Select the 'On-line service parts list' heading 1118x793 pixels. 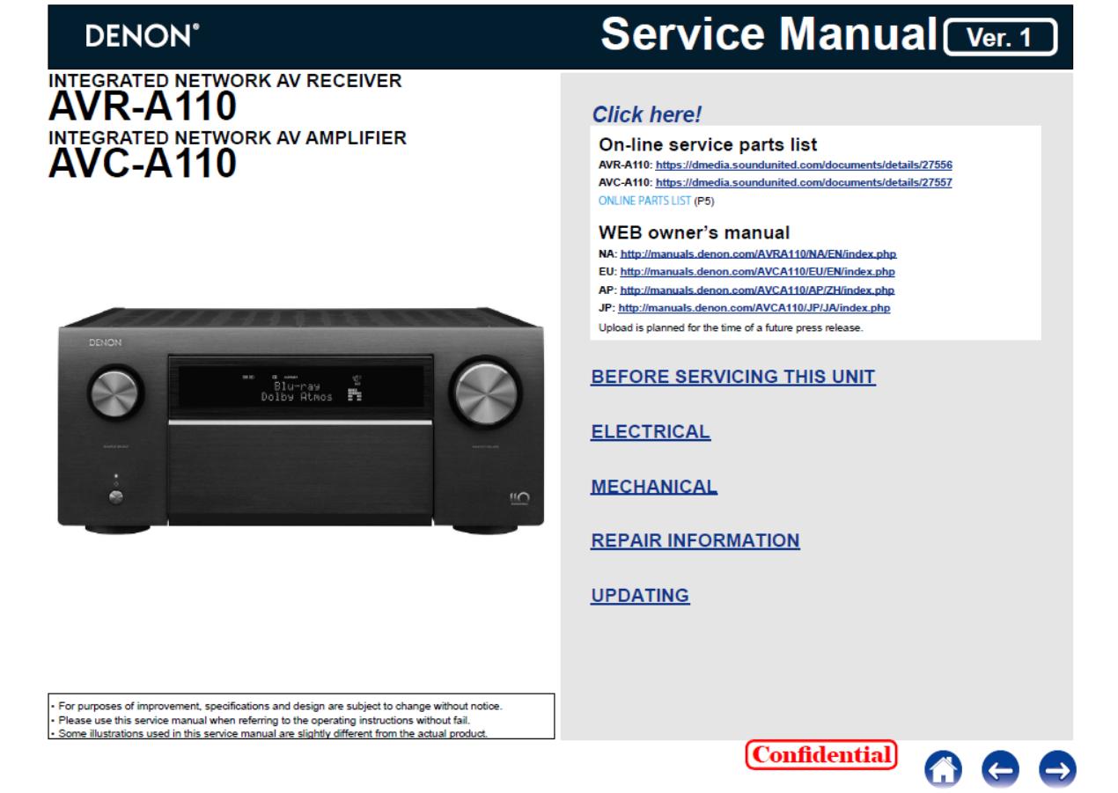(708, 144)
